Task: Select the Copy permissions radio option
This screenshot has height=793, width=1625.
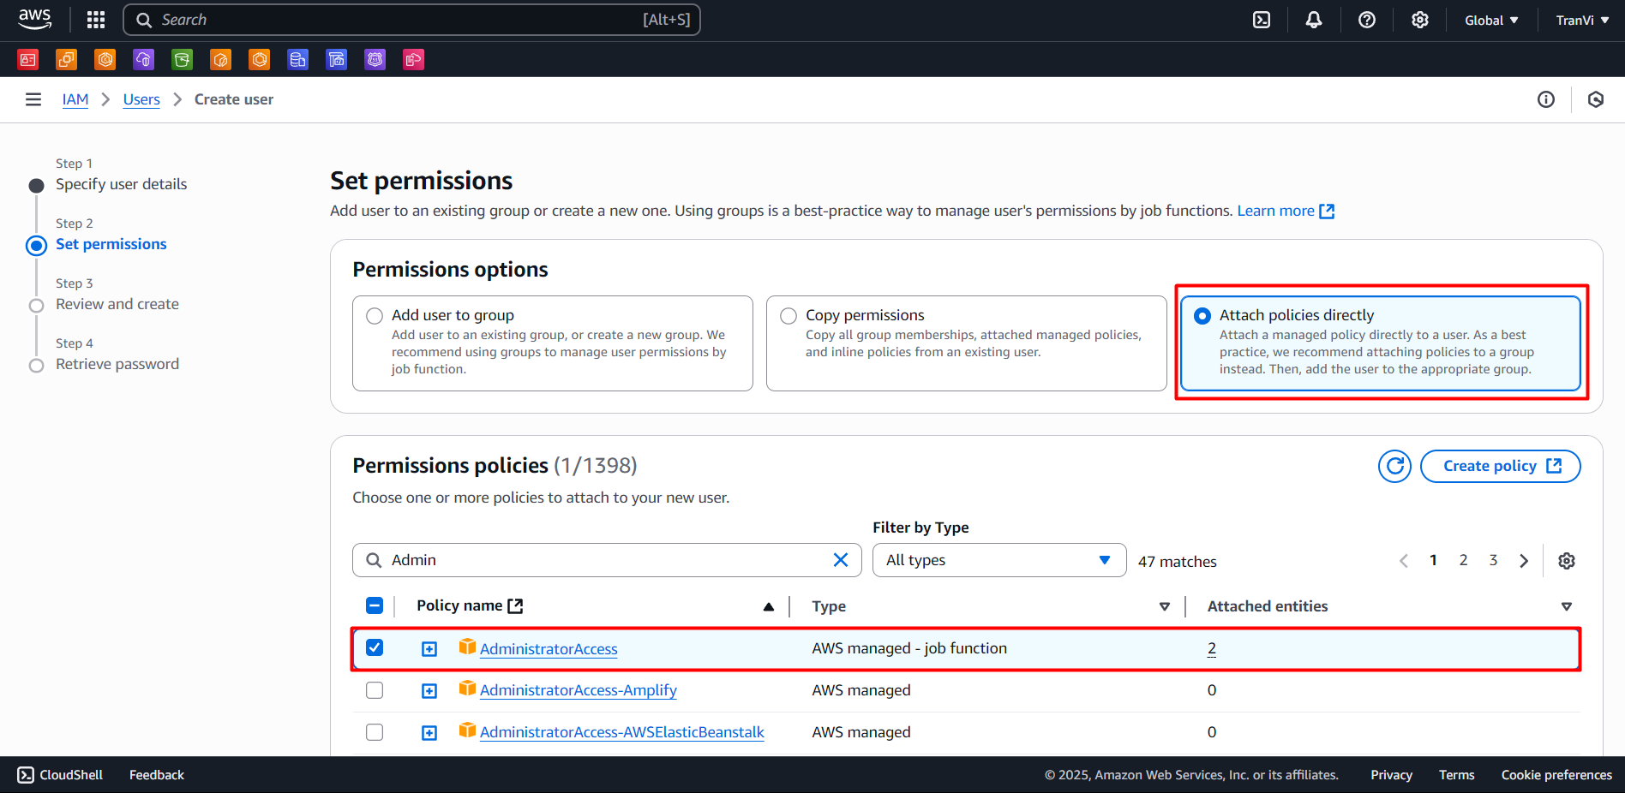Action: coord(789,316)
